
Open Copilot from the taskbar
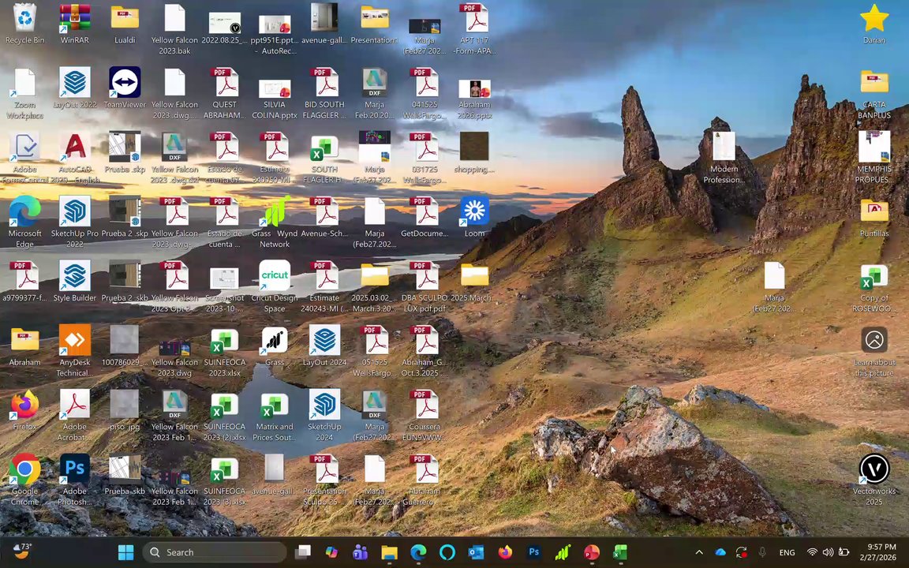[331, 552]
